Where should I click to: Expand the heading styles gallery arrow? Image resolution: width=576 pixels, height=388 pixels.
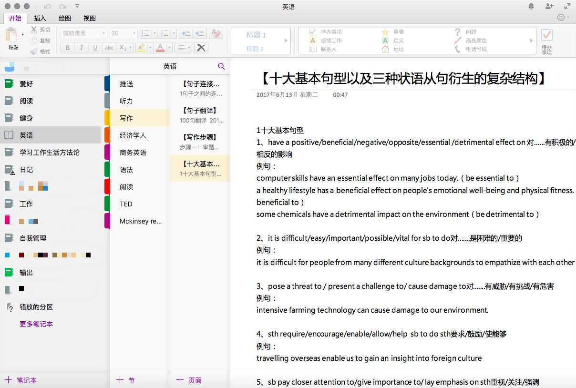coord(286,41)
